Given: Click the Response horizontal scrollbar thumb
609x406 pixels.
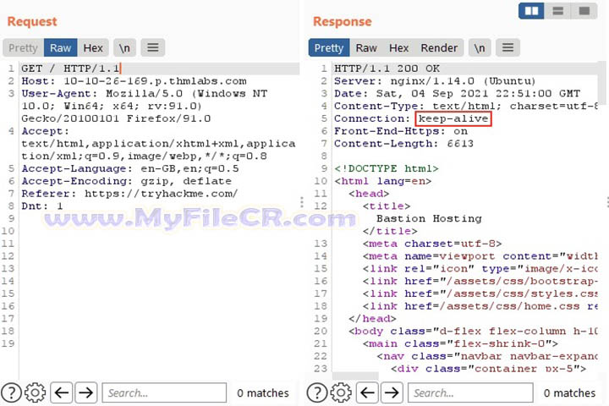Looking at the screenshot, I should click(x=355, y=376).
